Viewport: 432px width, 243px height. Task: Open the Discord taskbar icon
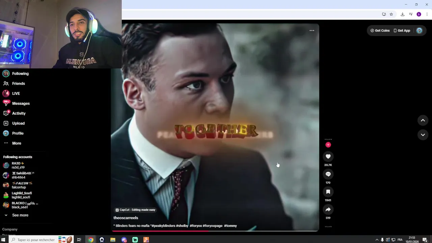pyautogui.click(x=124, y=240)
